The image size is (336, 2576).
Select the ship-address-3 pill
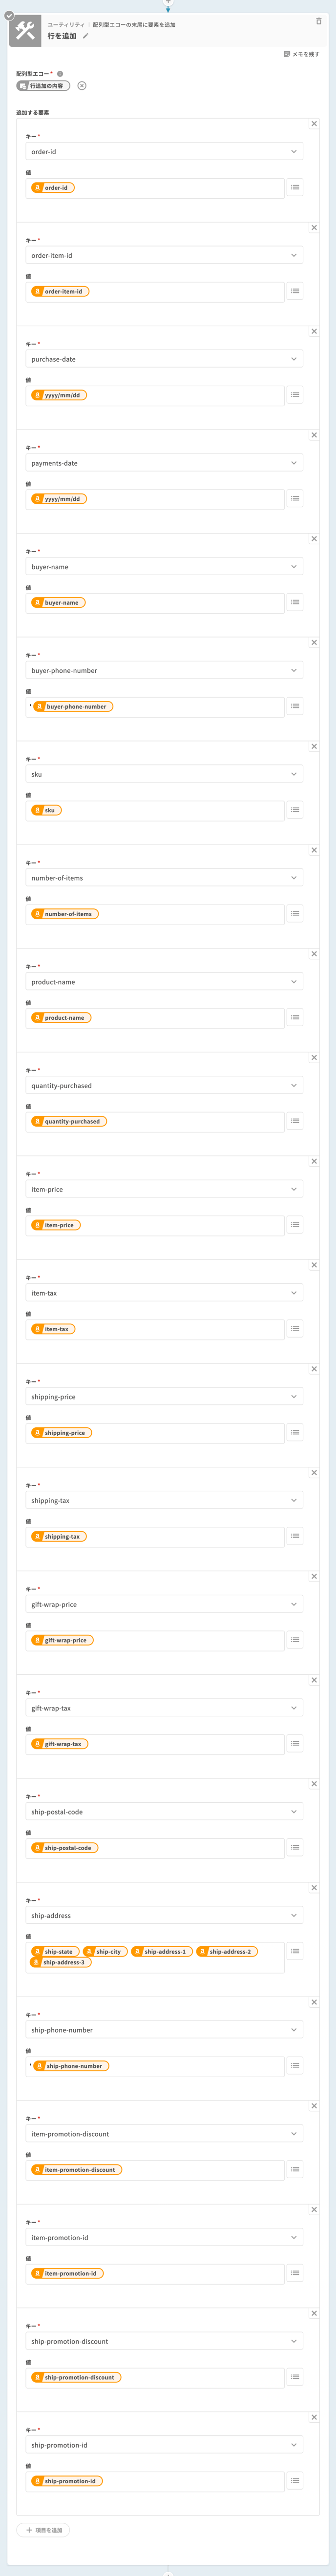pos(60,1962)
